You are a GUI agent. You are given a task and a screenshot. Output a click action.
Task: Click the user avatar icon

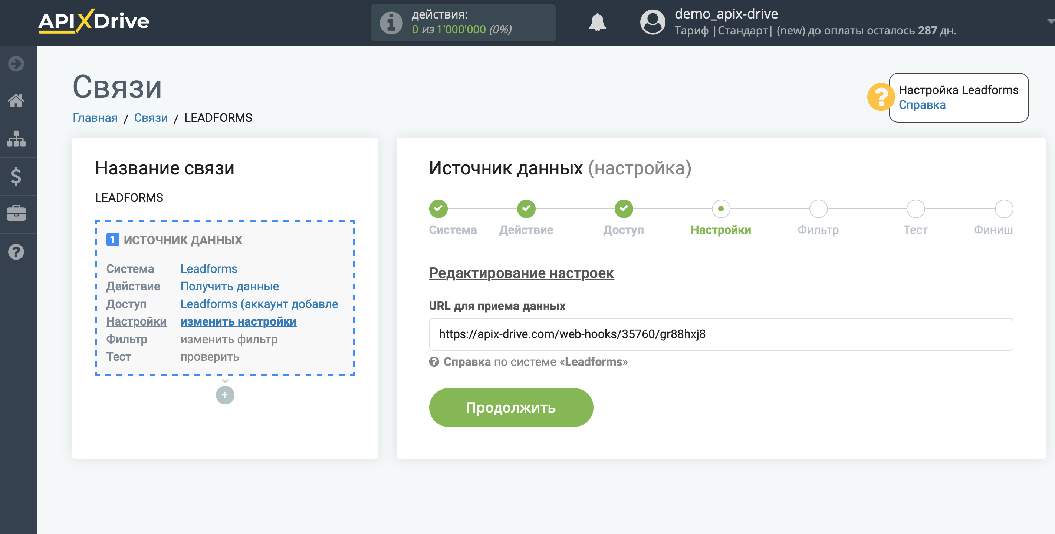[653, 22]
